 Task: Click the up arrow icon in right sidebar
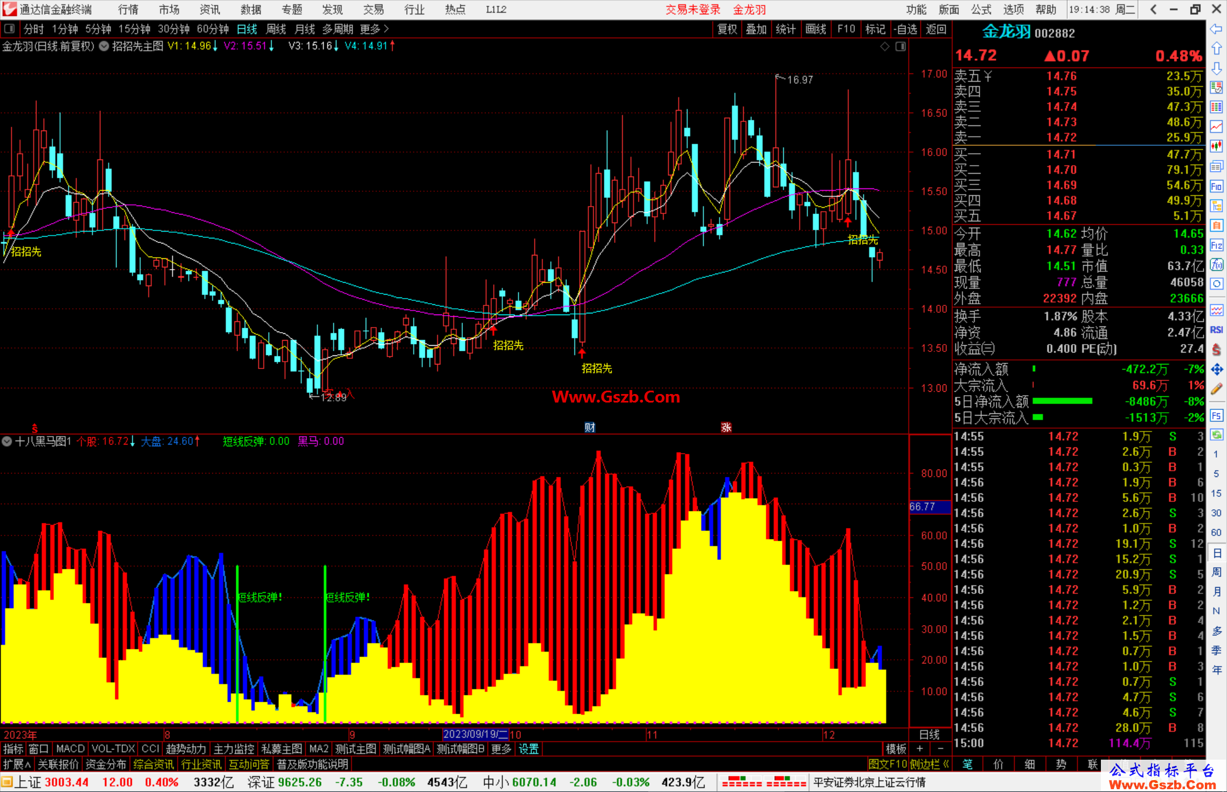1216,48
